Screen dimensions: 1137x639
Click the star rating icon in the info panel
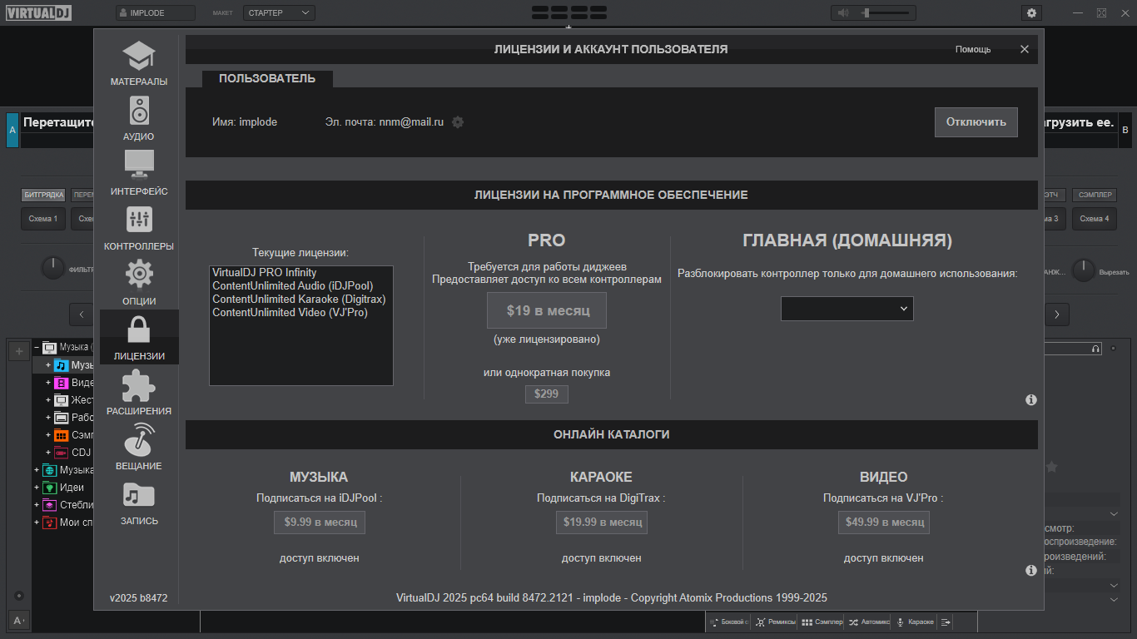[x=1052, y=468]
